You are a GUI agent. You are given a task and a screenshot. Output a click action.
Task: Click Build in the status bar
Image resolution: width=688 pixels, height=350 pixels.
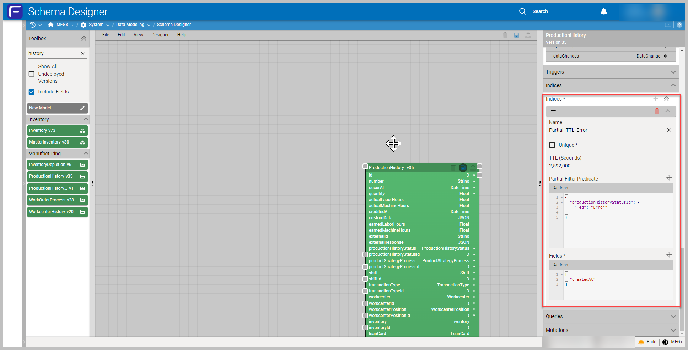pyautogui.click(x=647, y=342)
